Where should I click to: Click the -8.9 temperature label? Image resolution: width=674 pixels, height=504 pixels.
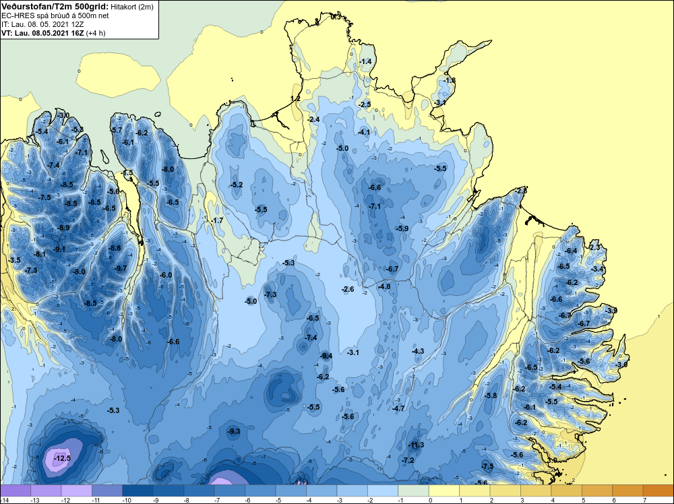(63, 228)
